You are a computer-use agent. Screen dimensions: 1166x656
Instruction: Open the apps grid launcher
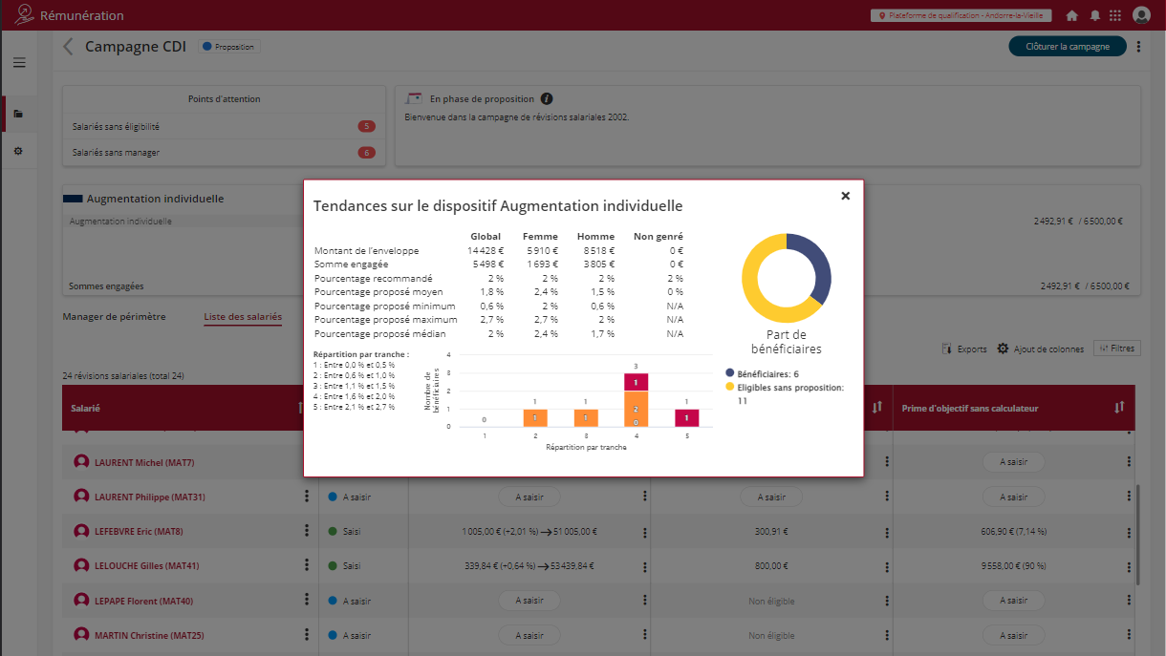click(x=1115, y=15)
